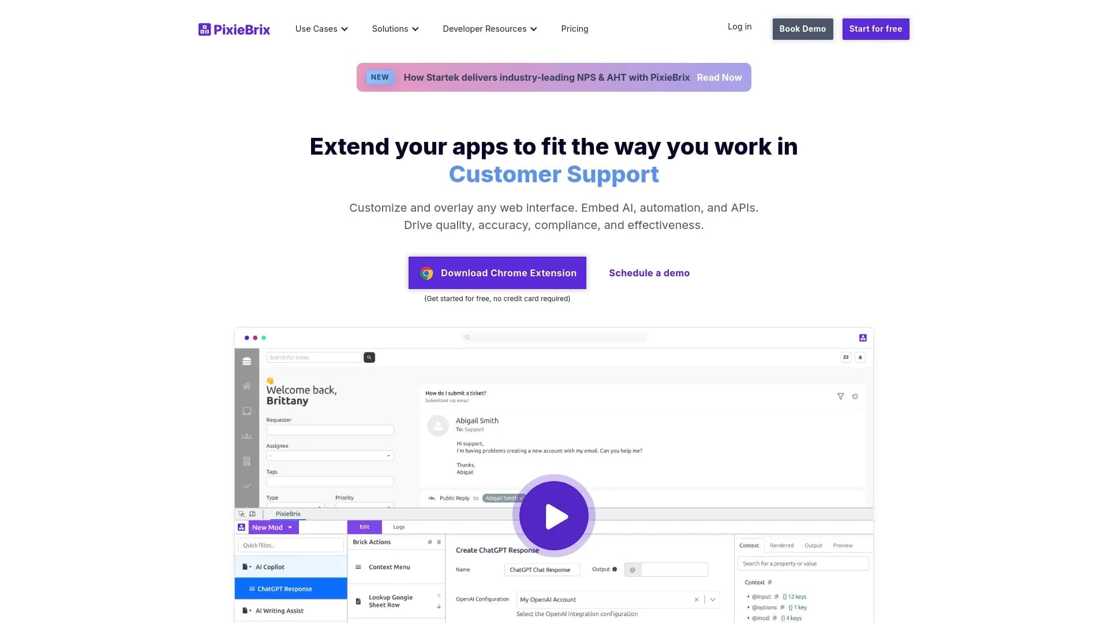The width and height of the screenshot is (1108, 623).
Task: Click the inbox icon in the sidebar
Action: coord(247,411)
